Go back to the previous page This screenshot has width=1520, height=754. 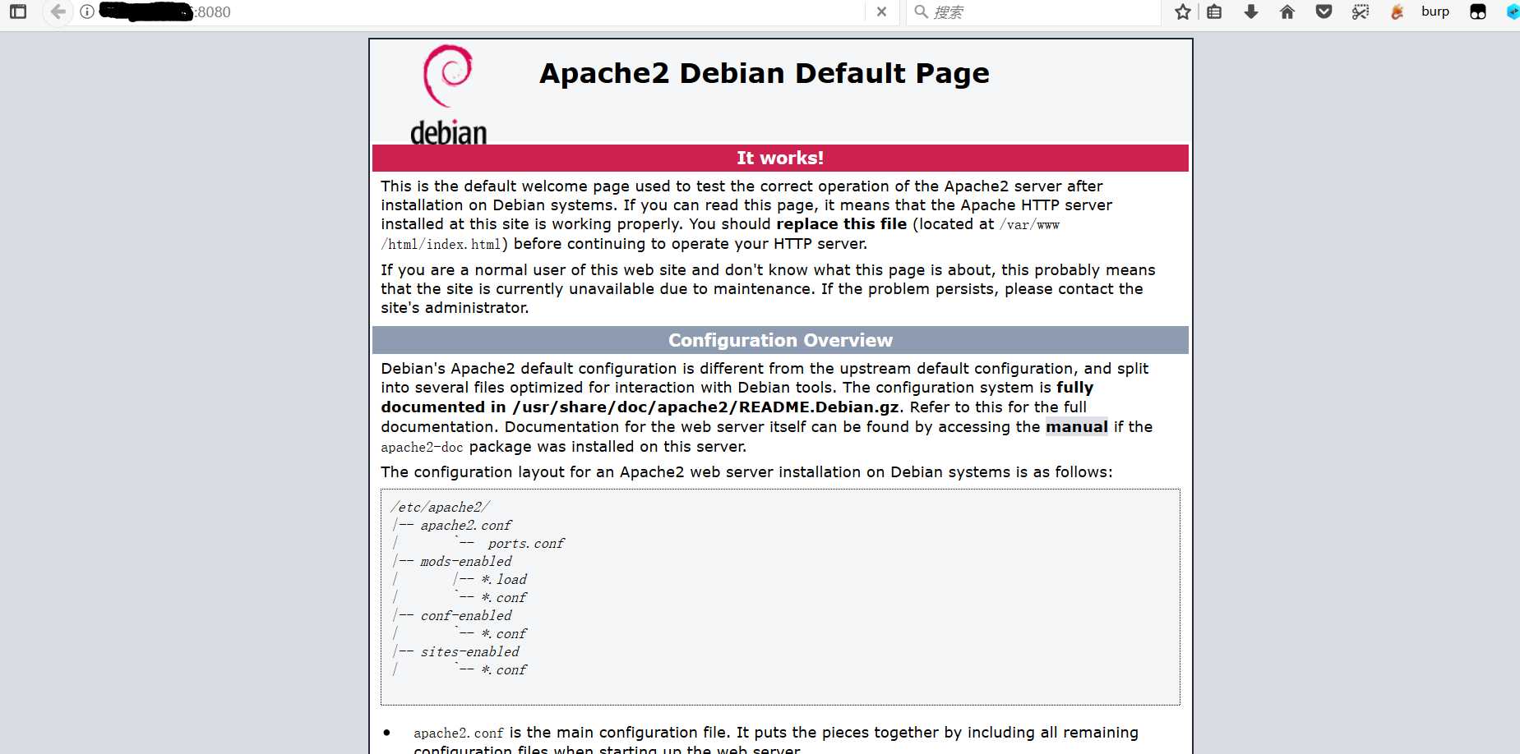click(x=58, y=11)
